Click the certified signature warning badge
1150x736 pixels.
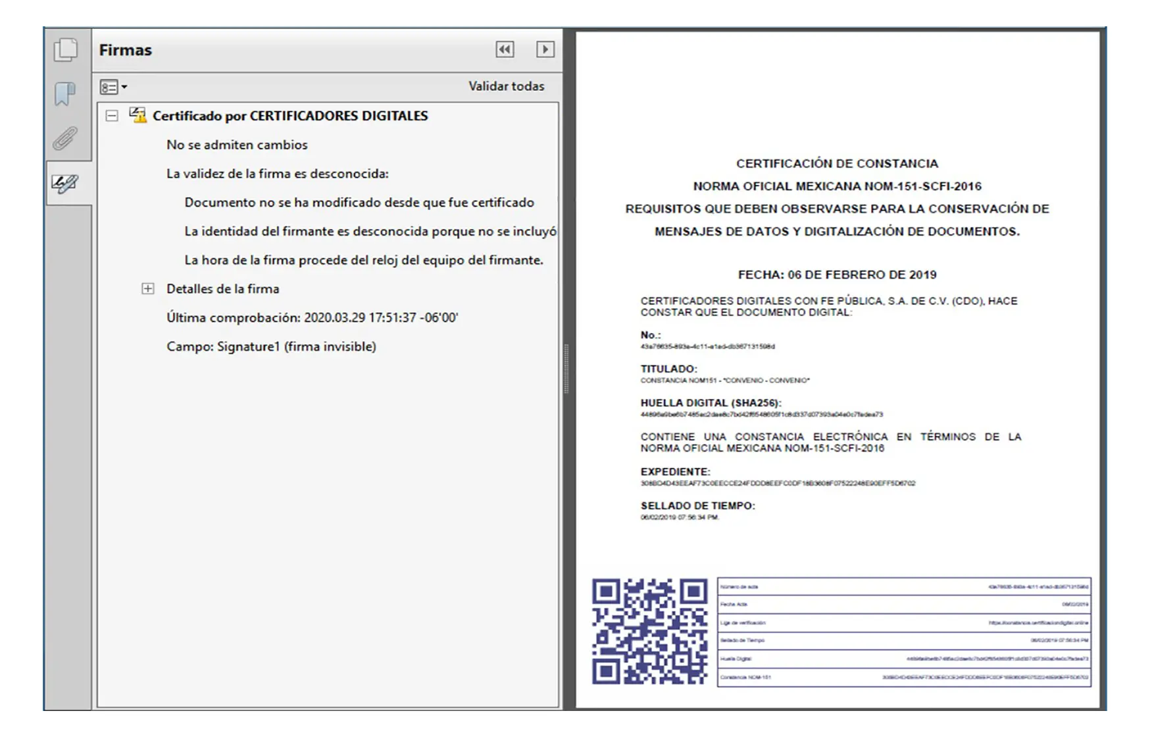click(138, 115)
